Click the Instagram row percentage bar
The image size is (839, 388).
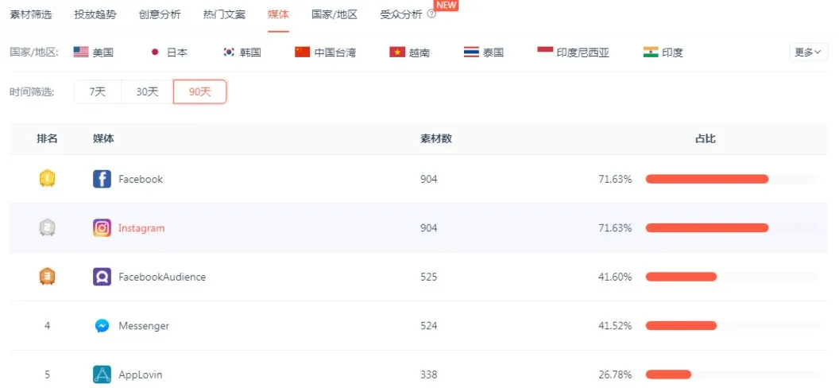click(732, 228)
